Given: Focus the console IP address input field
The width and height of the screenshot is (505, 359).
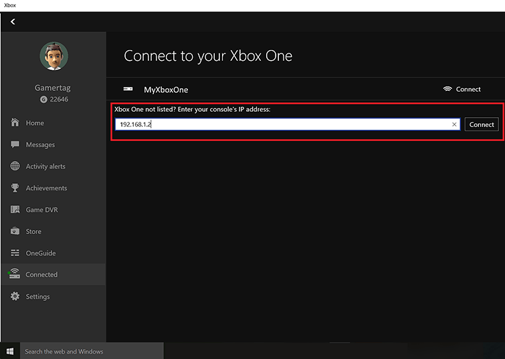Looking at the screenshot, I should click(x=288, y=124).
